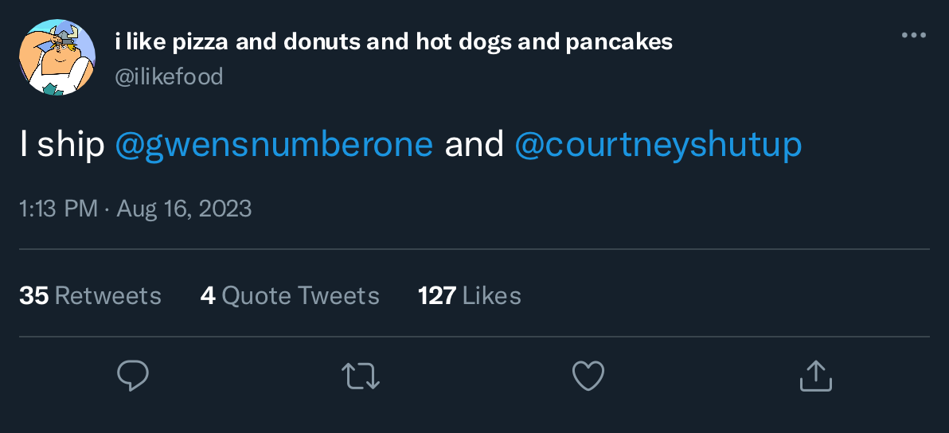This screenshot has height=433, width=949.
Task: Click the cartoon chef profile avatar
Action: tap(57, 58)
